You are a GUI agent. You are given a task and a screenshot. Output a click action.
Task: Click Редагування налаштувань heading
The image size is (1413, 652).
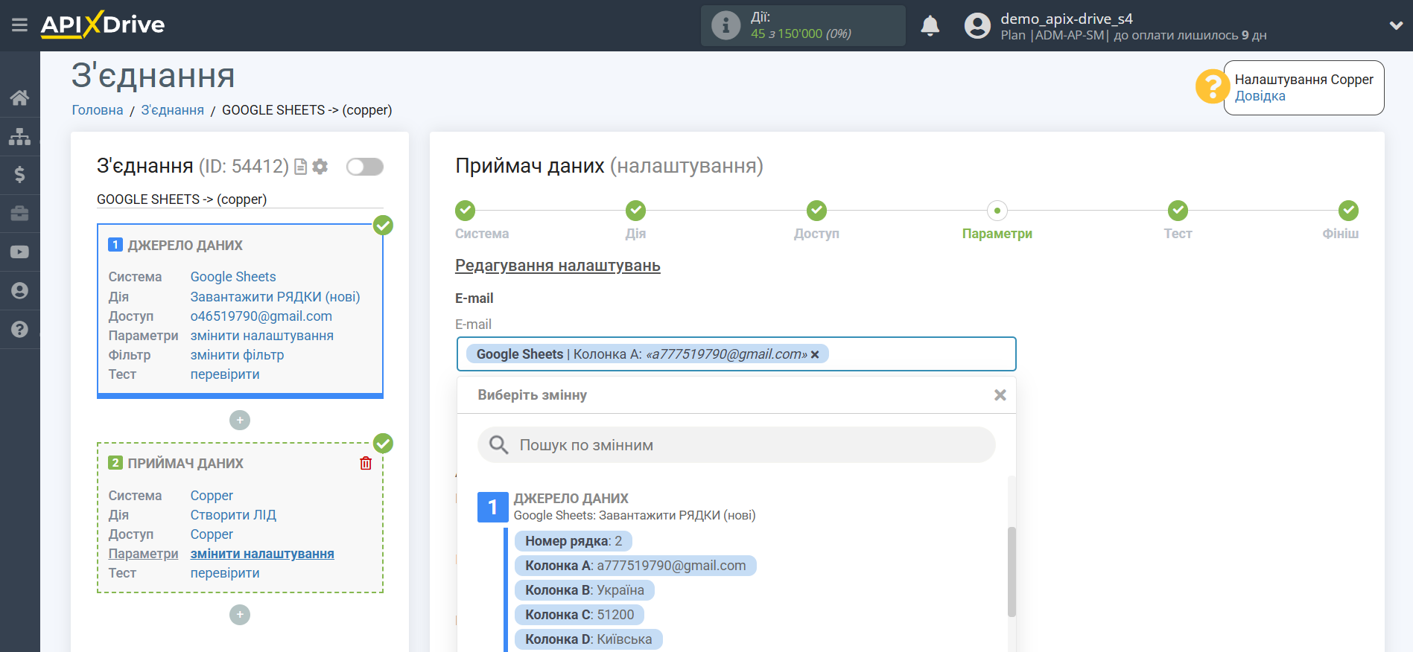558,266
